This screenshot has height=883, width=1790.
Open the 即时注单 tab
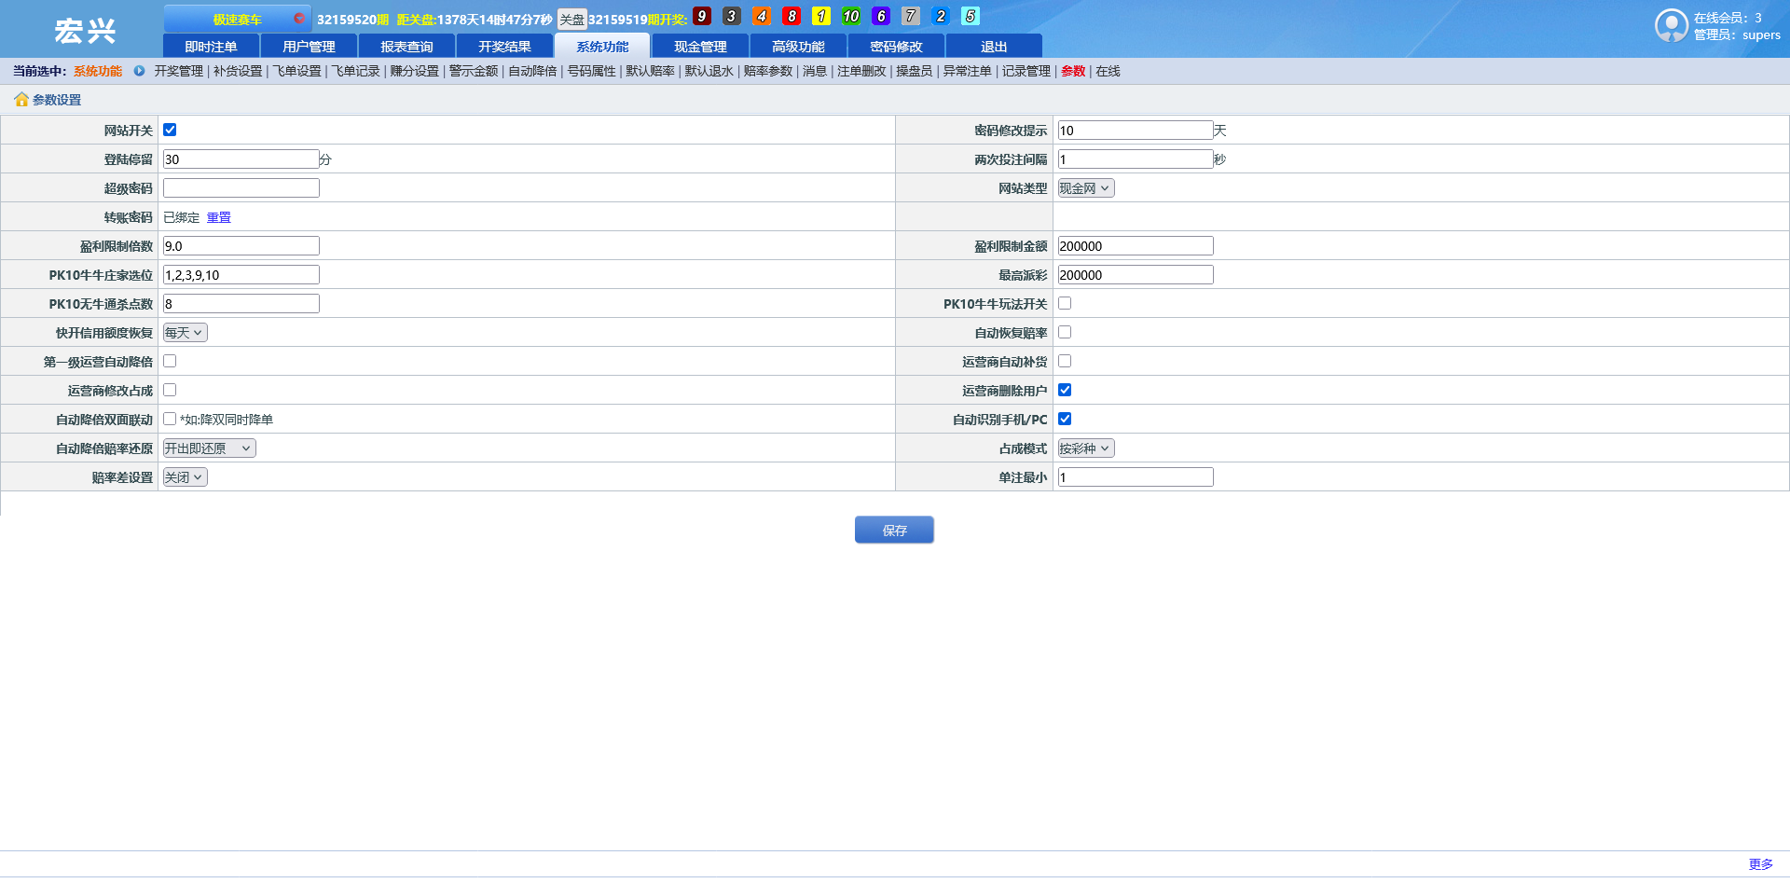[x=211, y=46]
